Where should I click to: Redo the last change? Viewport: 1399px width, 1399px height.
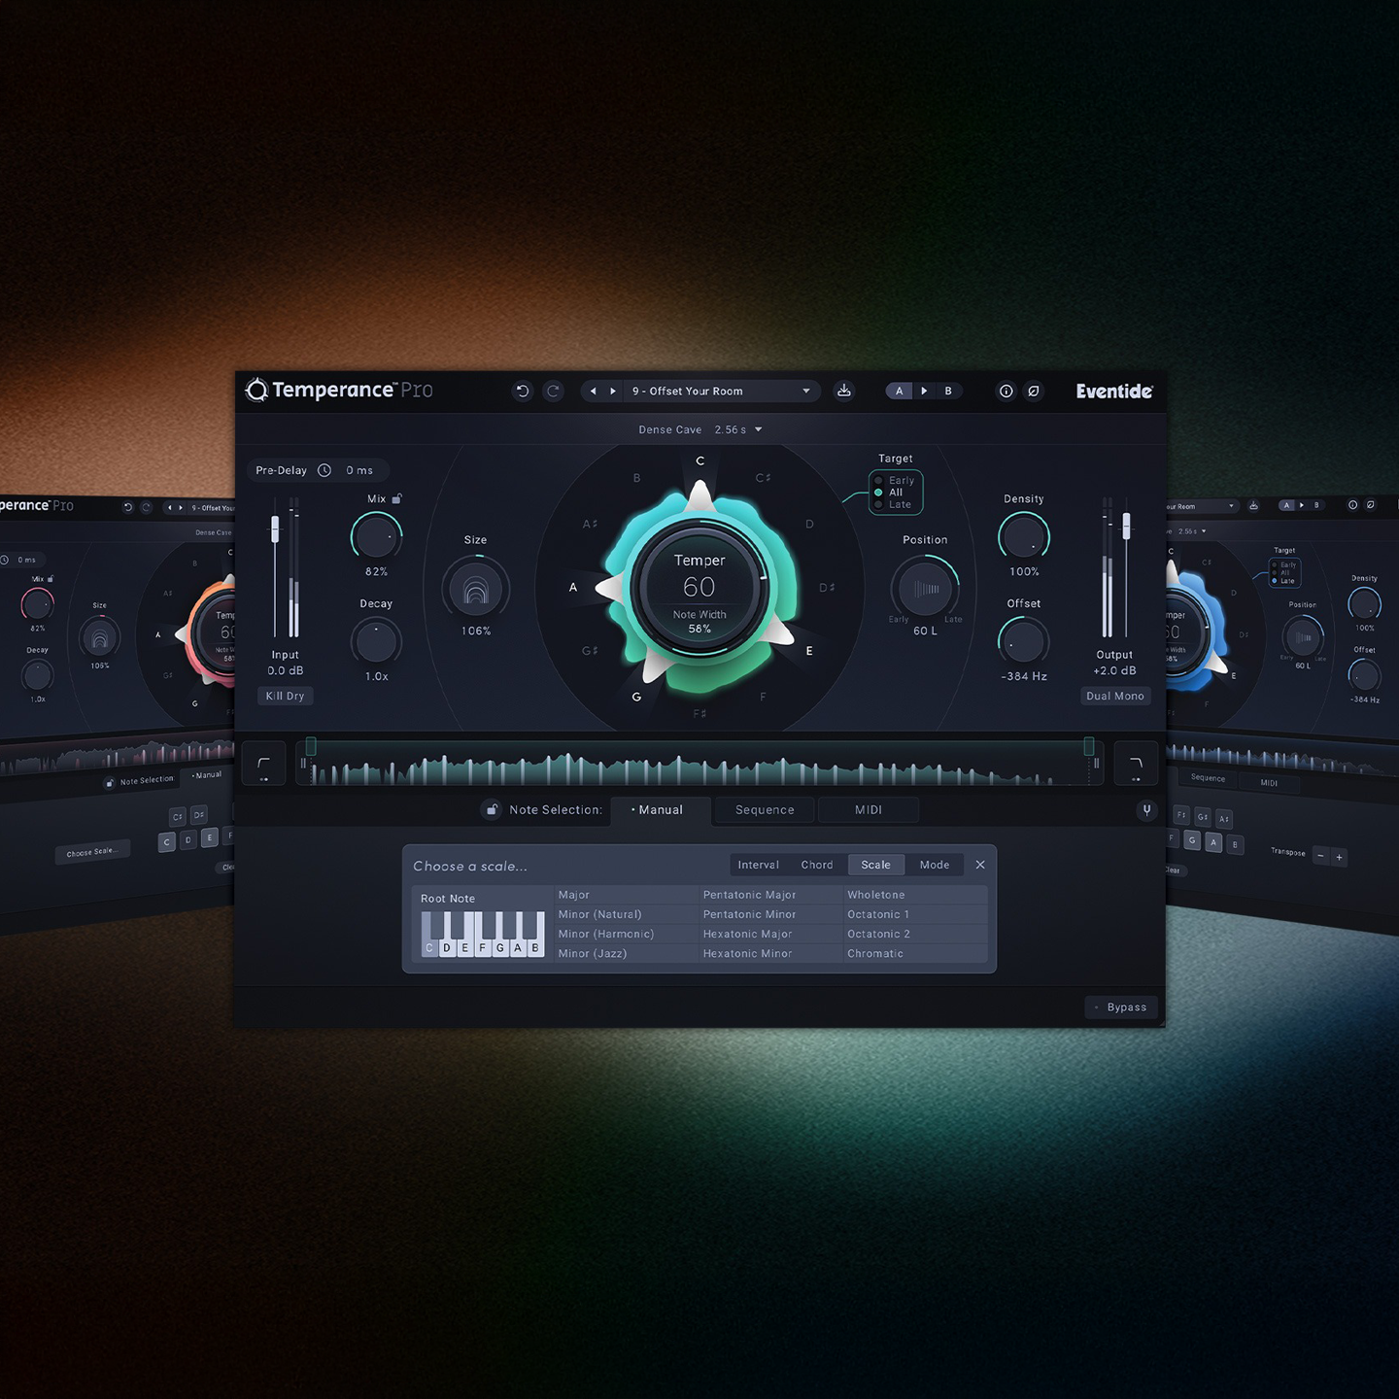pyautogui.click(x=553, y=391)
